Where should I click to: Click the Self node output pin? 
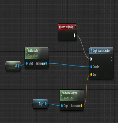tap(18, 66)
